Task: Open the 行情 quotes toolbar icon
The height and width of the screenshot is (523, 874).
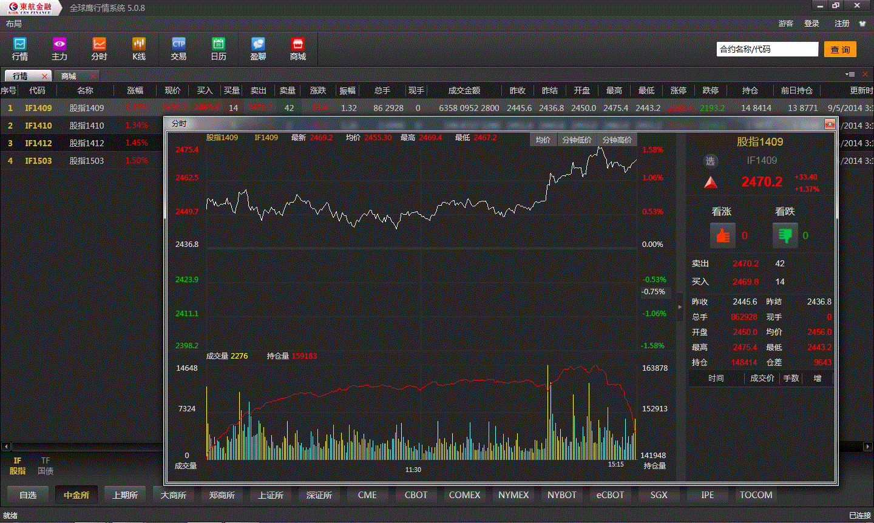Action: [x=20, y=49]
